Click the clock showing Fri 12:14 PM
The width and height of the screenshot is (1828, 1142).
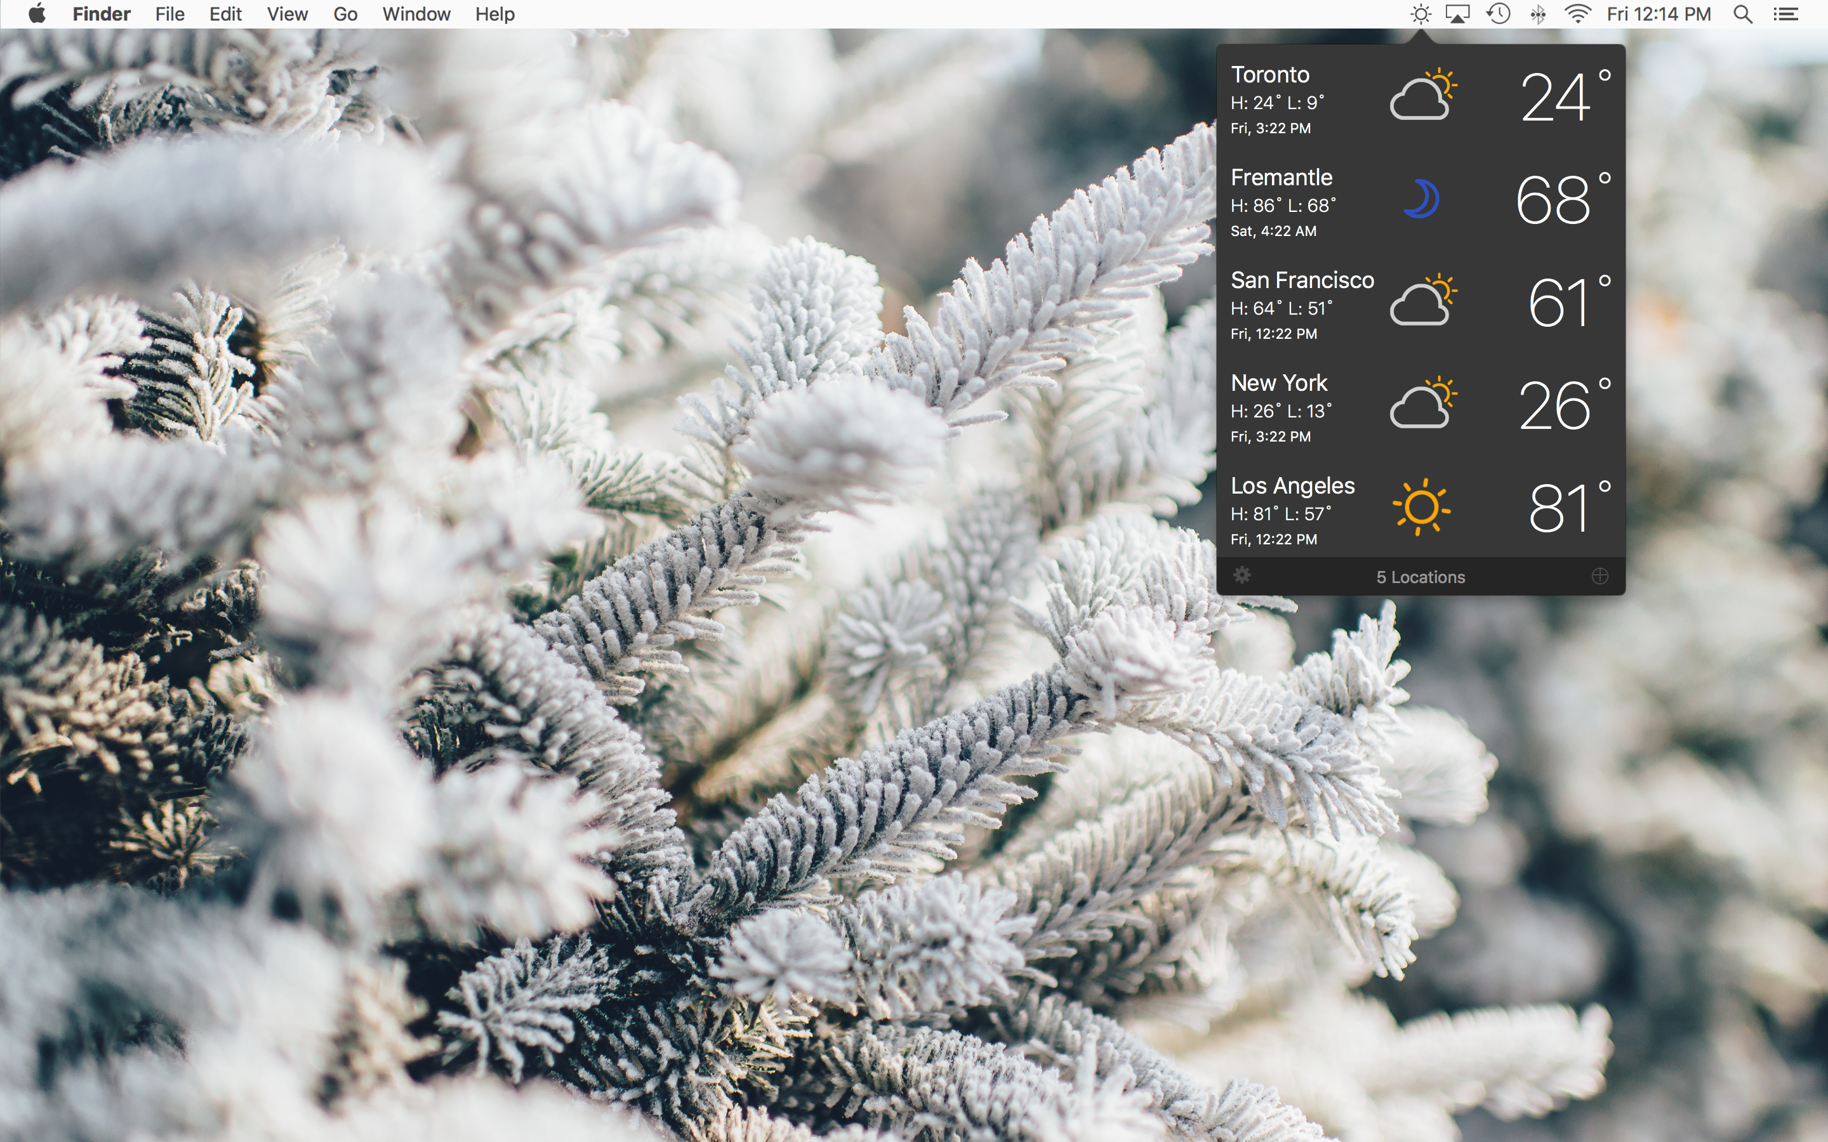click(1659, 13)
